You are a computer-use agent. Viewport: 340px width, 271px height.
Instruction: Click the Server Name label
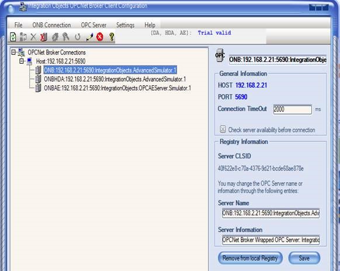(x=234, y=203)
